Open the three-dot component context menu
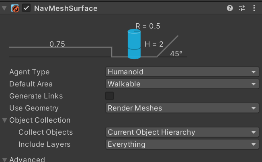Image resolution: width=262 pixels, height=162 pixels. pyautogui.click(x=254, y=8)
